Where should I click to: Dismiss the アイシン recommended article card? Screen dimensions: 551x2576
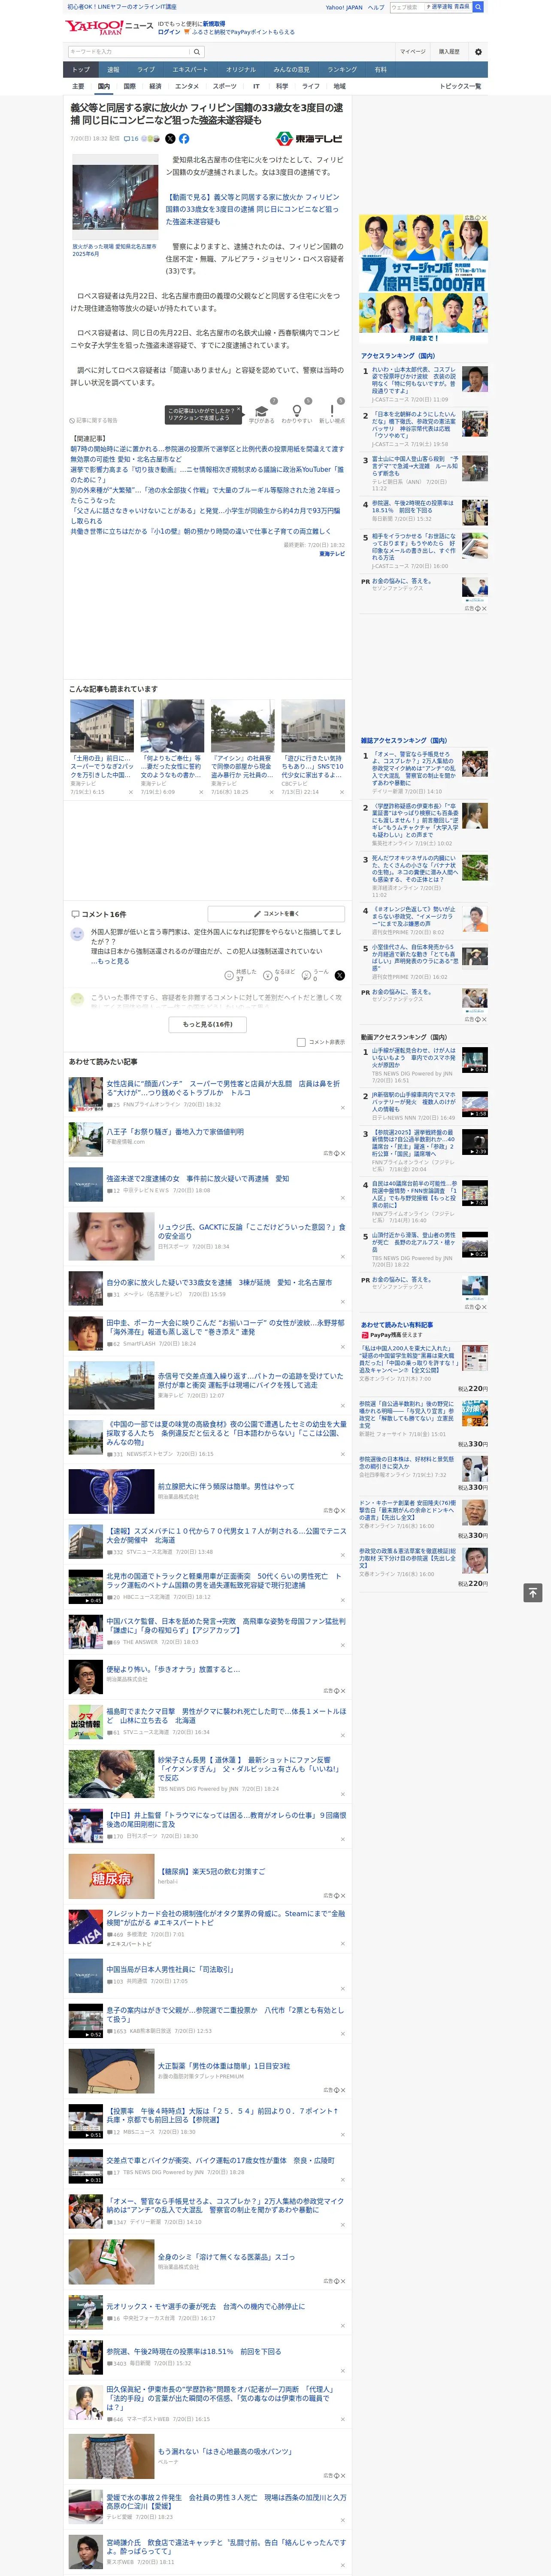(272, 792)
